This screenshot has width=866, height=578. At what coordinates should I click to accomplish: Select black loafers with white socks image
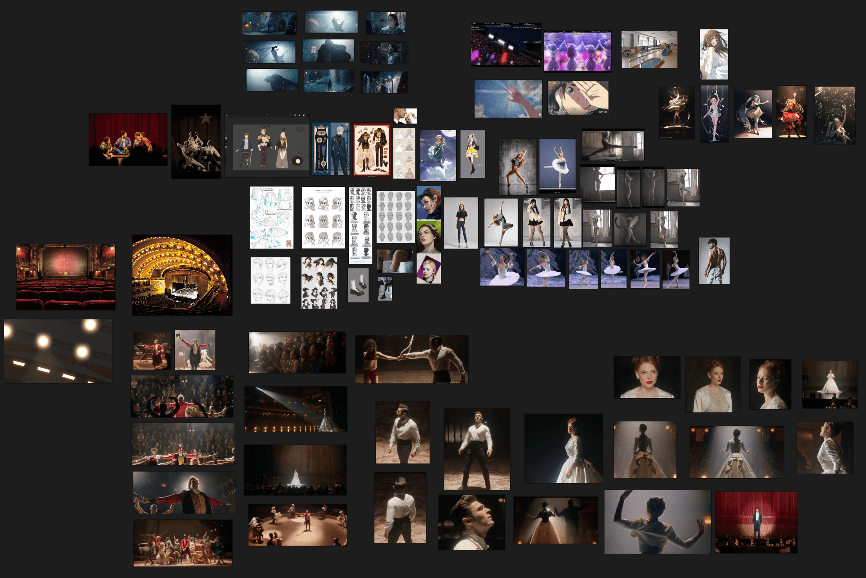(358, 285)
